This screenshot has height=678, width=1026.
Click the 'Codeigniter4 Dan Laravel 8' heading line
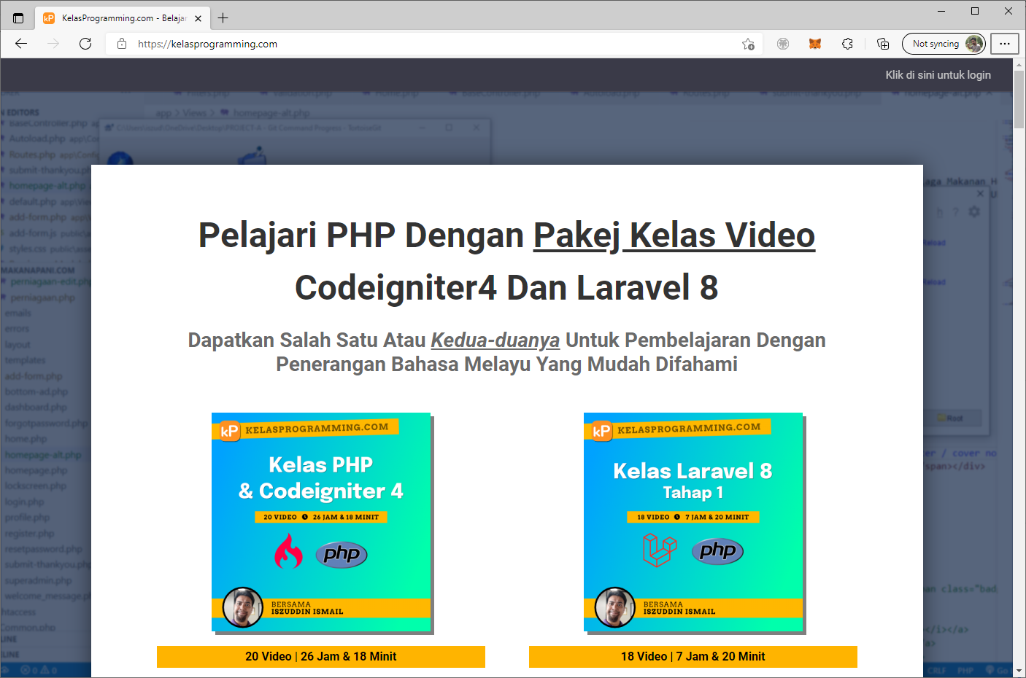coord(506,287)
